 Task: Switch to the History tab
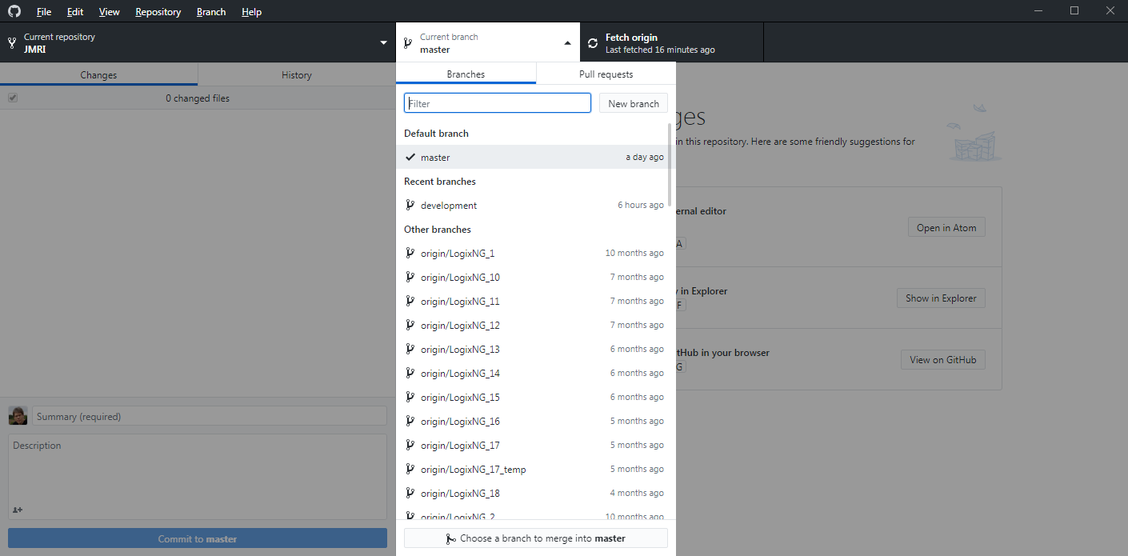[296, 75]
